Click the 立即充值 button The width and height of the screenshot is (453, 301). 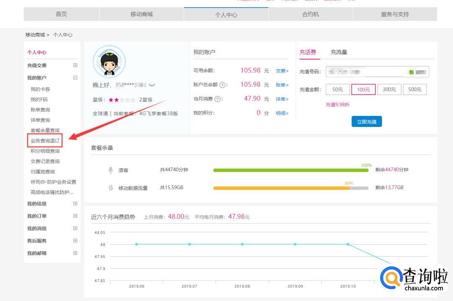367,122
